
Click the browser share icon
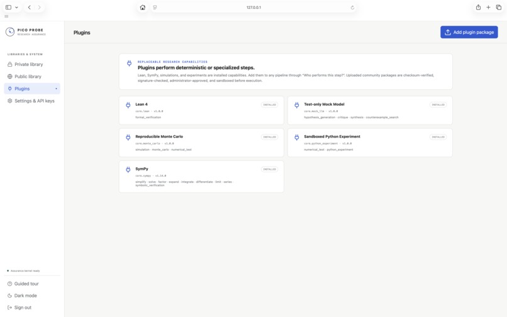tap(478, 7)
